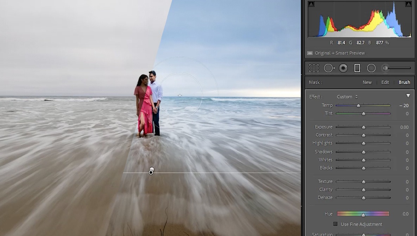This screenshot has width=417, height=236.
Task: Click the Temp slider handle
Action: (x=359, y=106)
